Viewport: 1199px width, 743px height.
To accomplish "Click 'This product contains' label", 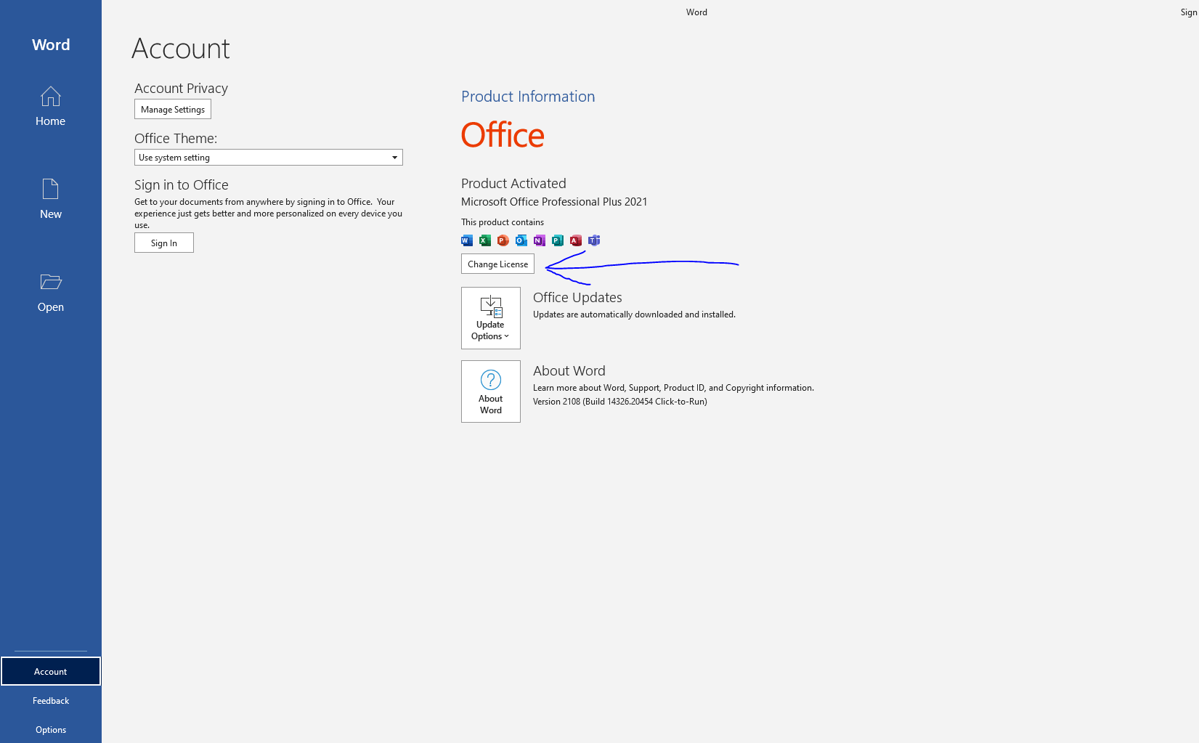I will 503,222.
